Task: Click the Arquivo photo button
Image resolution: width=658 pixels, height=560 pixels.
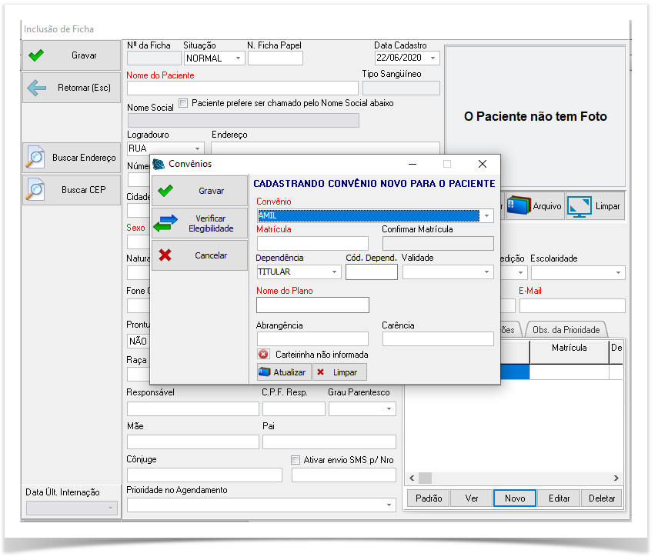Action: point(535,206)
